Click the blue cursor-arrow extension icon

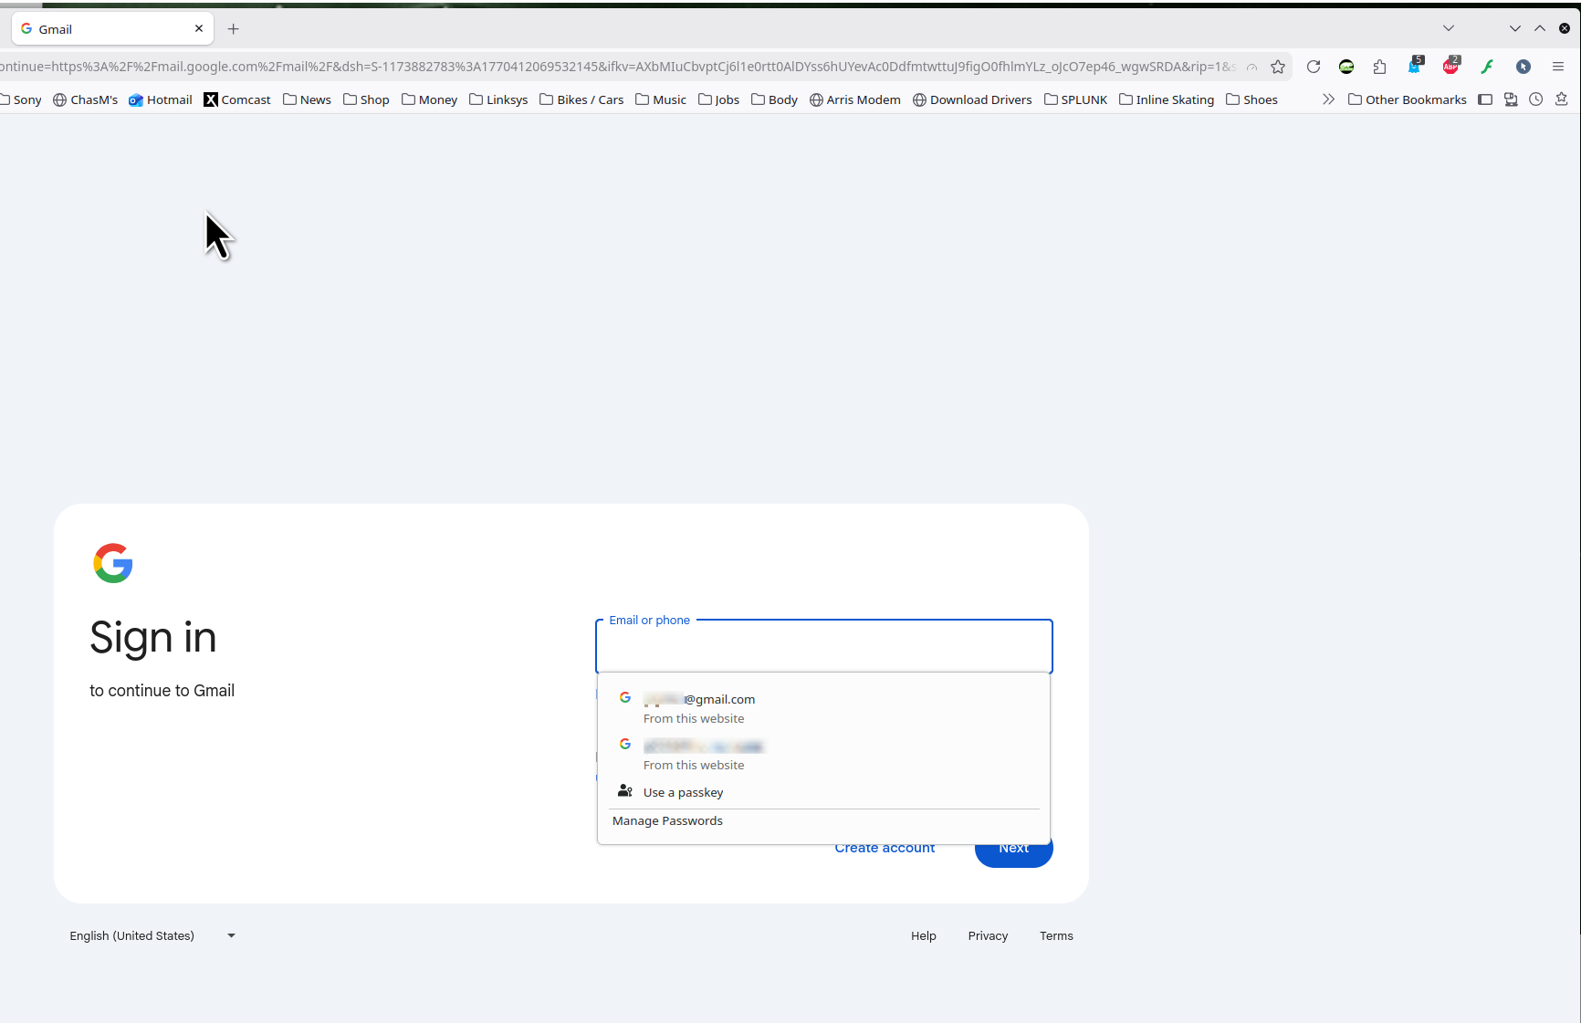click(x=1523, y=67)
